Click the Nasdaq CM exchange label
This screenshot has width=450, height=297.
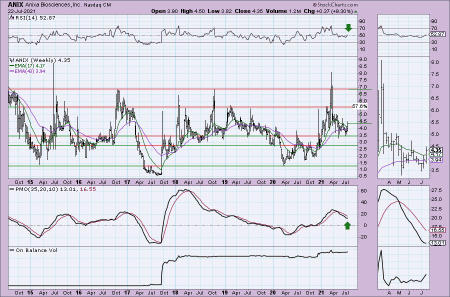click(97, 5)
